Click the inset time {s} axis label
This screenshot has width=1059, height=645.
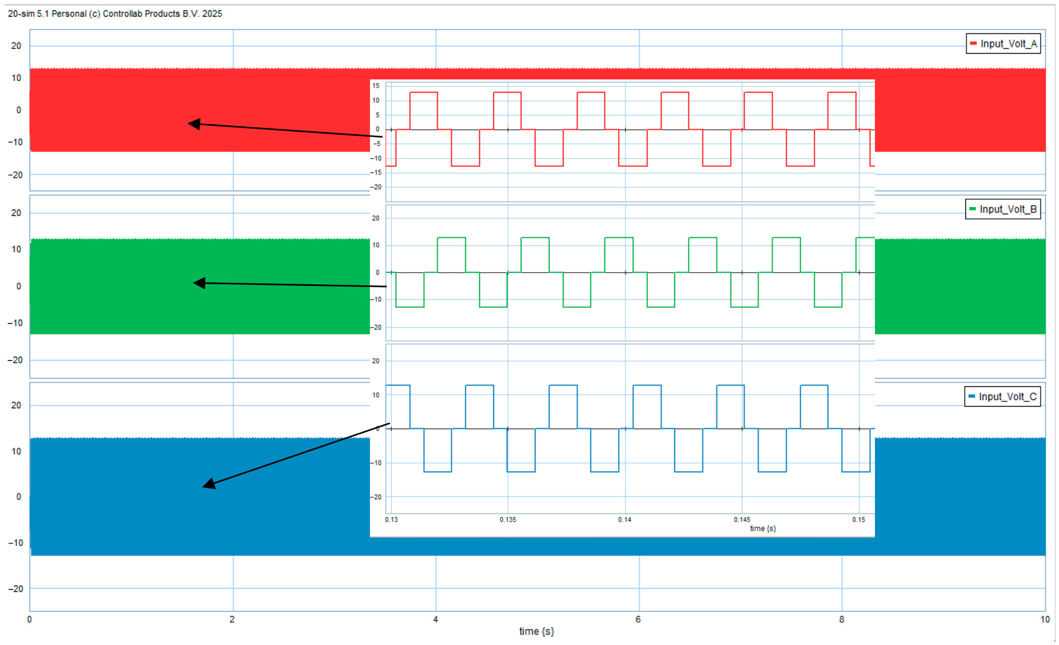[763, 529]
